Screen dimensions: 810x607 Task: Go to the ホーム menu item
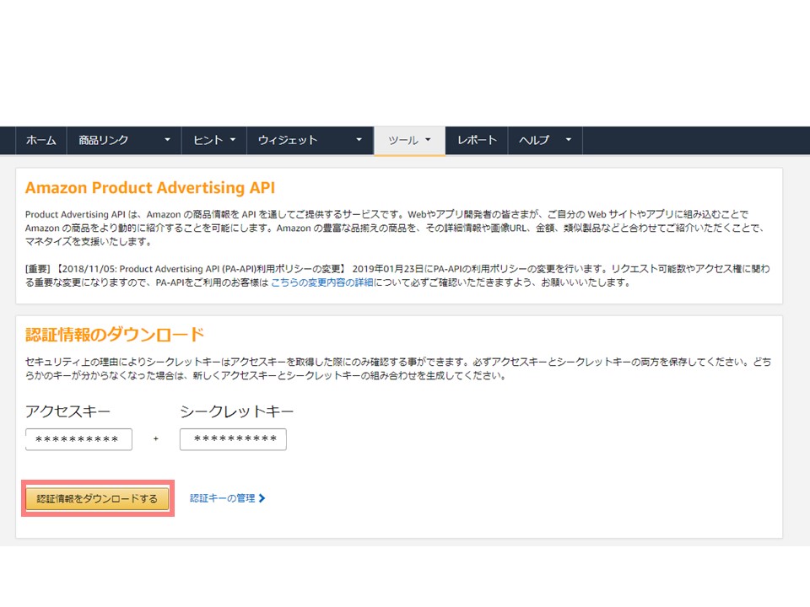tap(40, 141)
